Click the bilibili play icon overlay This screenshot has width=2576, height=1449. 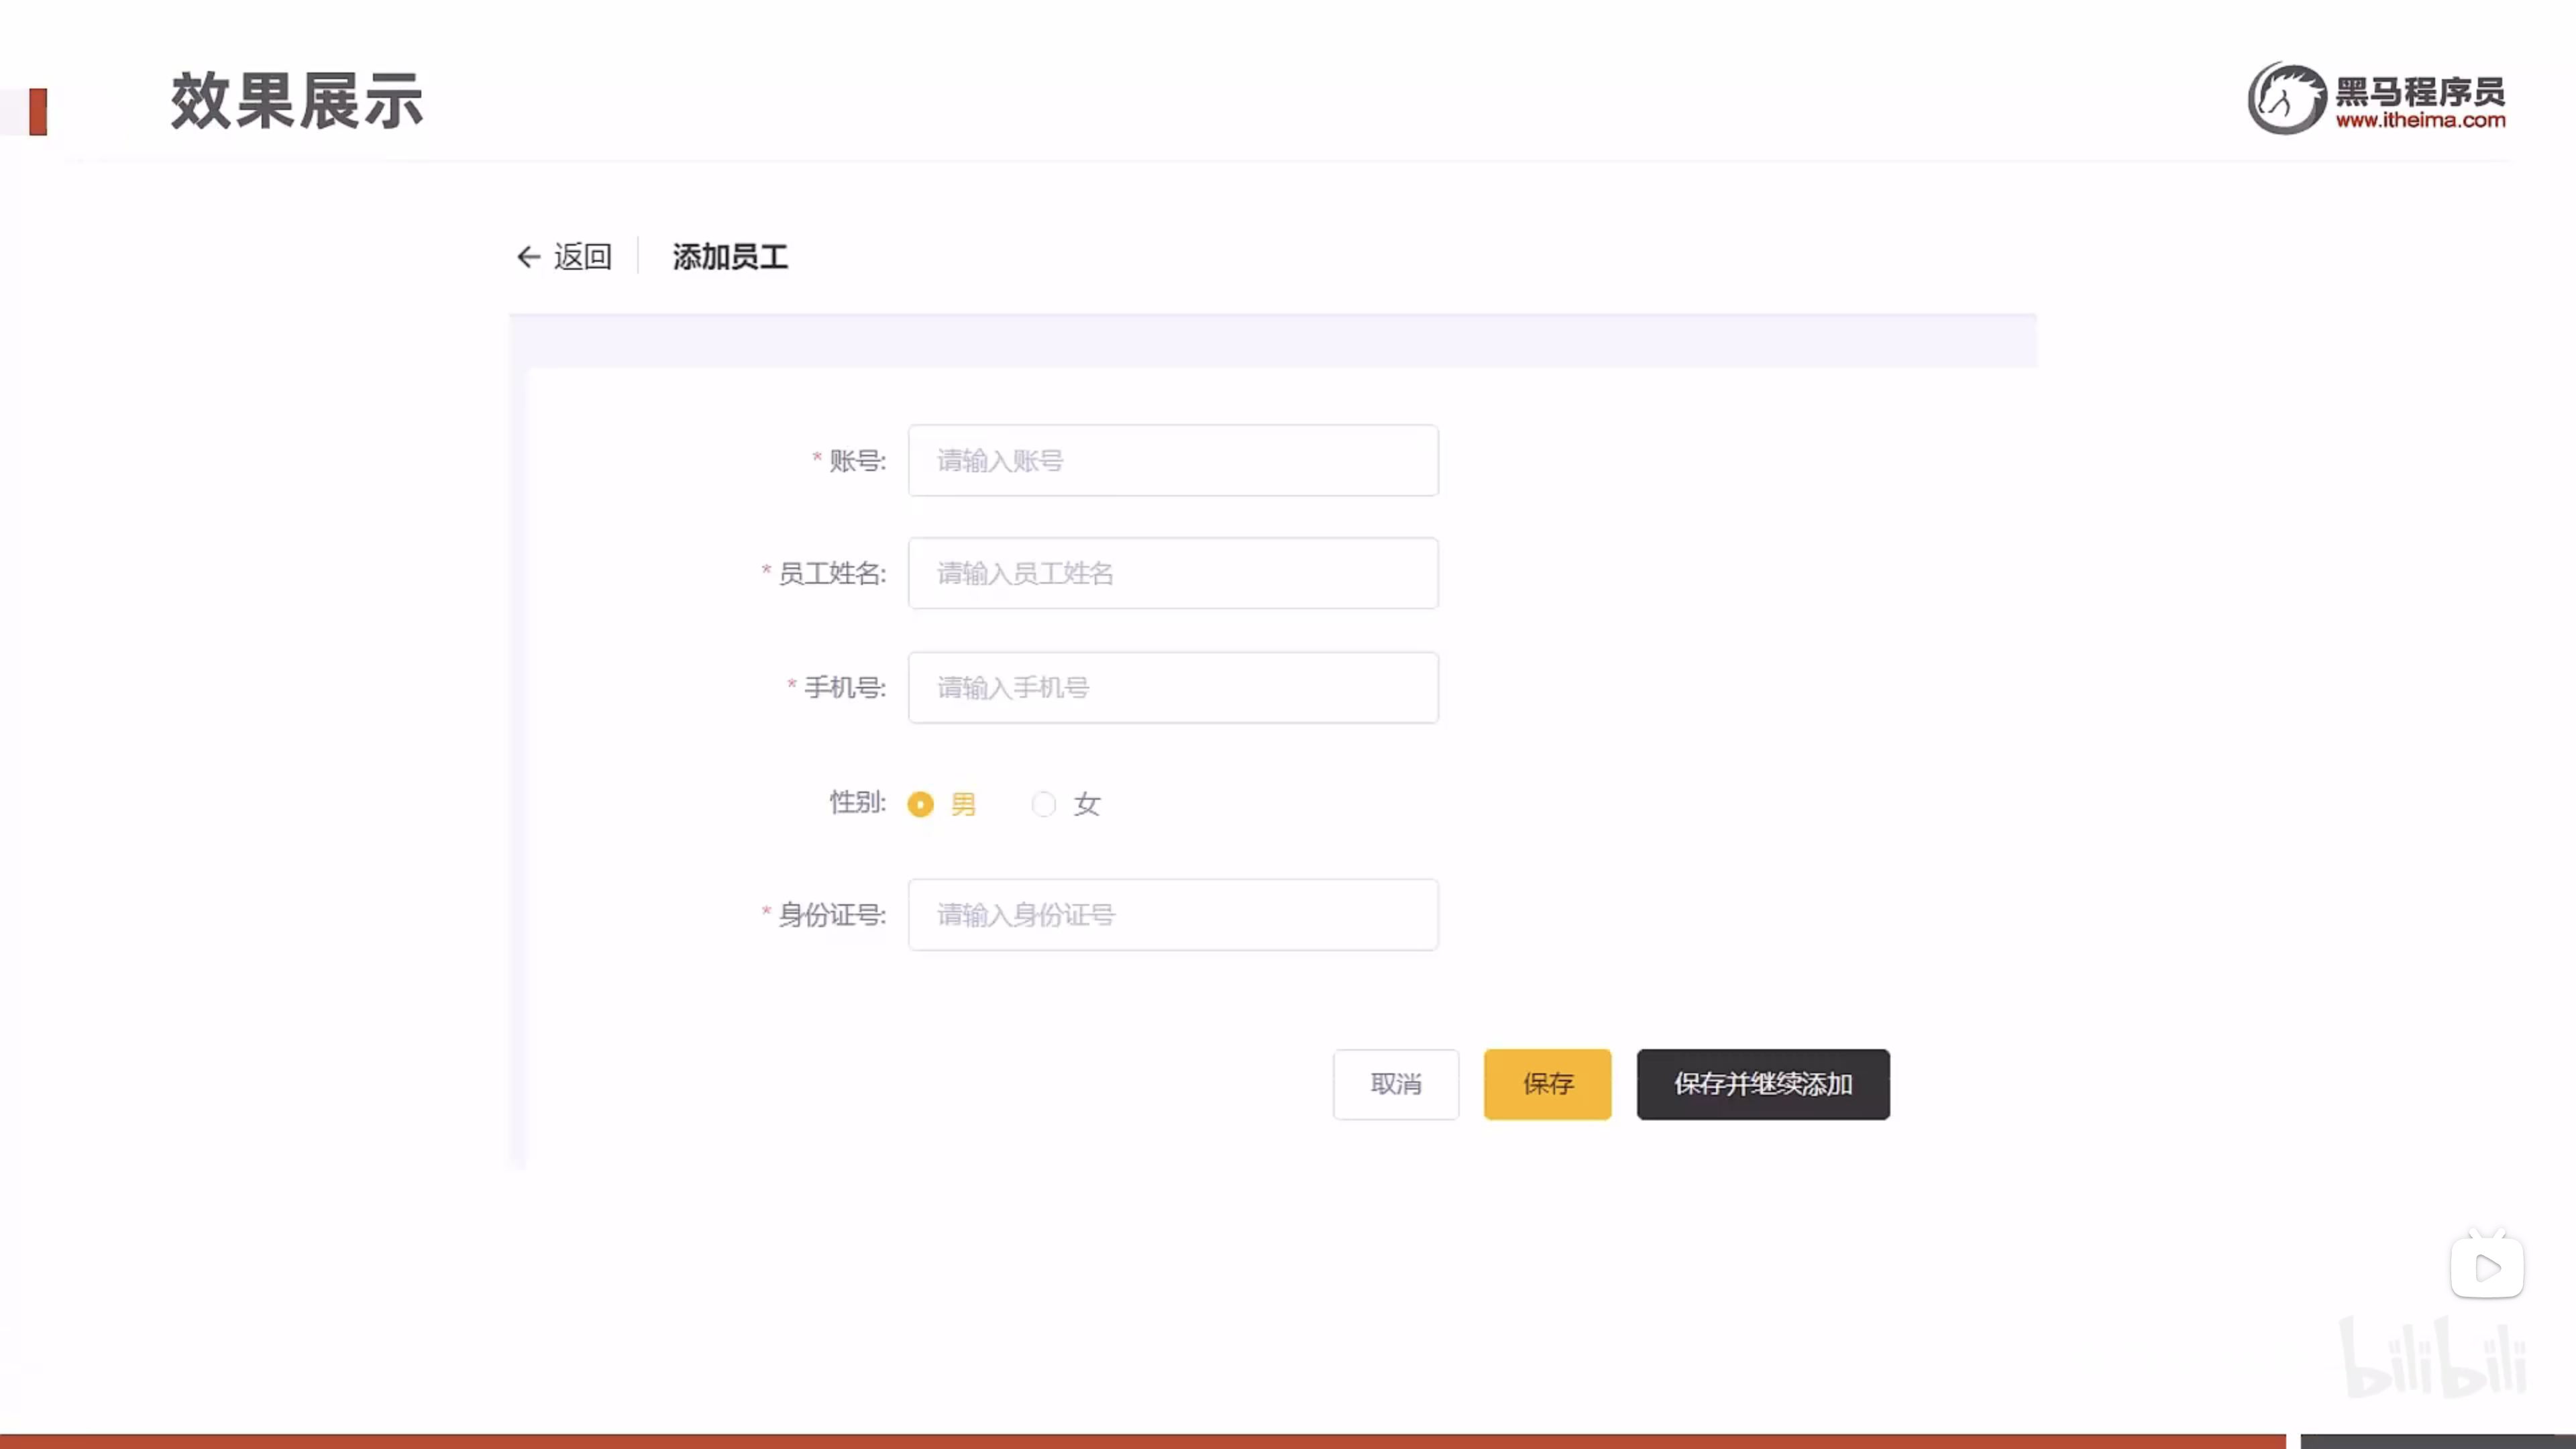click(x=2486, y=1268)
